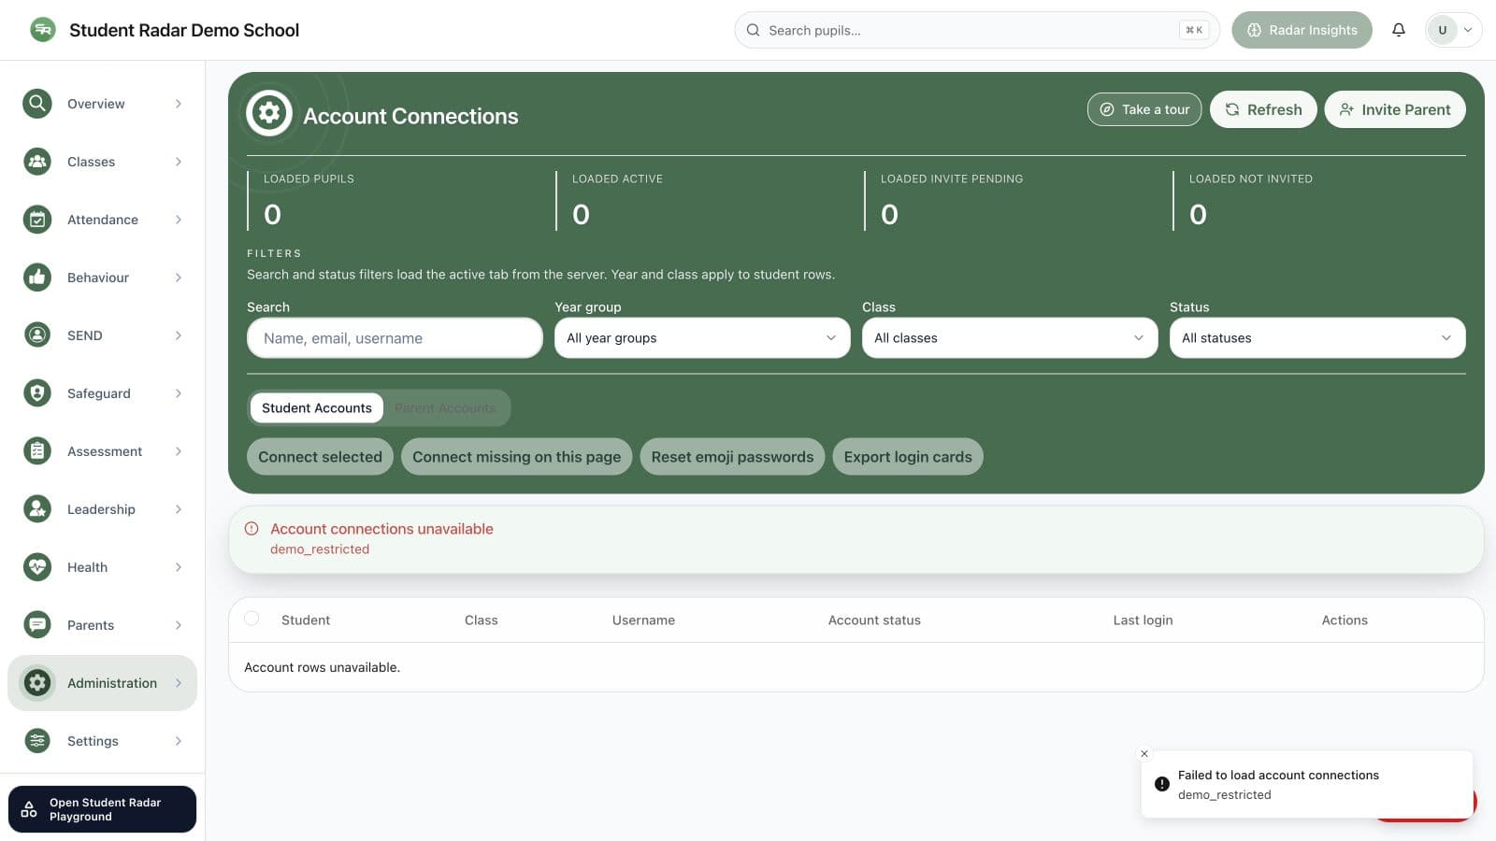Click the Account rows unavailable message

[322, 667]
